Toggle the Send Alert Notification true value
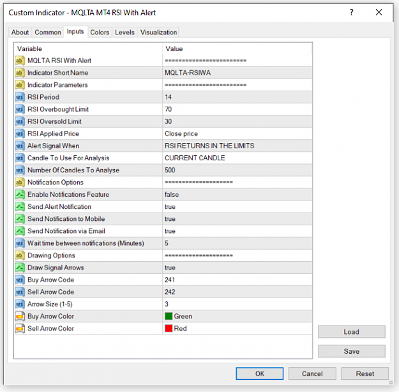 pos(237,207)
